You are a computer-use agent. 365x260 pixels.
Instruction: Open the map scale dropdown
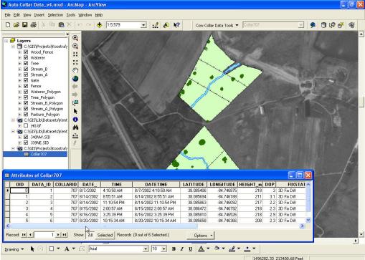tap(143, 25)
